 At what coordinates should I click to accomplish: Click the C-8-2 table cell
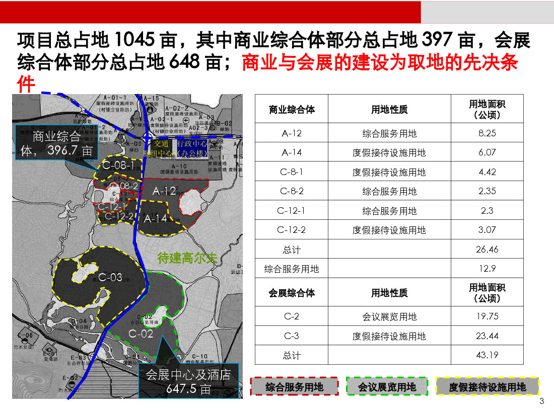(x=292, y=191)
